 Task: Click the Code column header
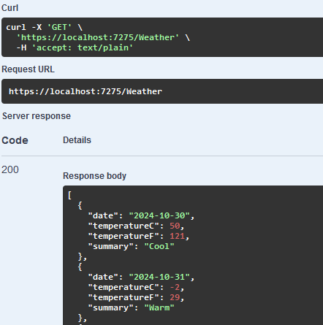pos(15,140)
